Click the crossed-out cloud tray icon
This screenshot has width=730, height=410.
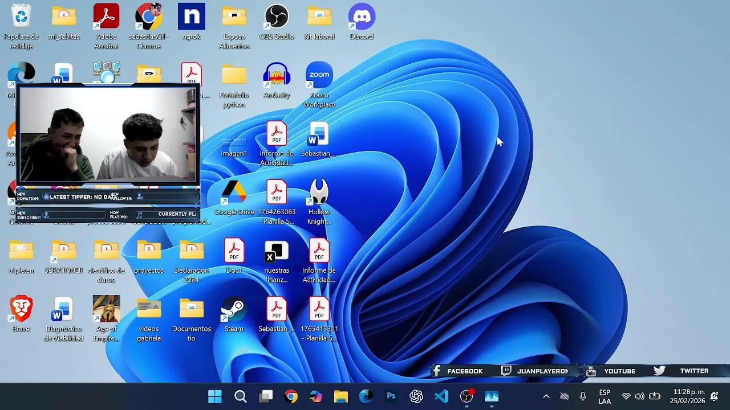click(x=565, y=396)
